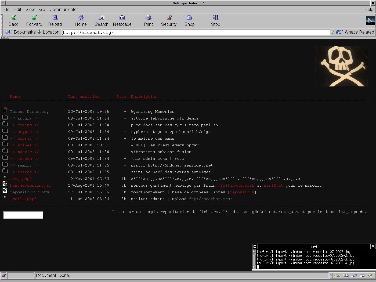Open the crypto directory link

(24, 132)
